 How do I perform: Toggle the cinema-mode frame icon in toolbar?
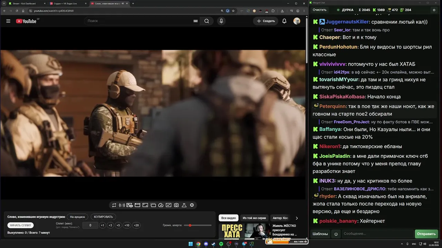[145, 205]
